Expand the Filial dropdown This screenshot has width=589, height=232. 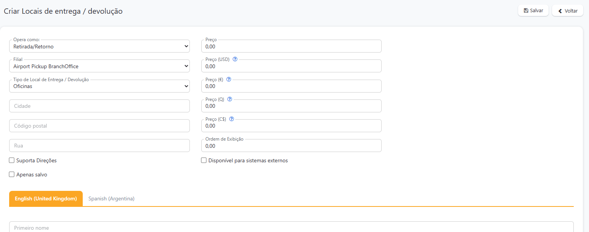click(x=99, y=66)
